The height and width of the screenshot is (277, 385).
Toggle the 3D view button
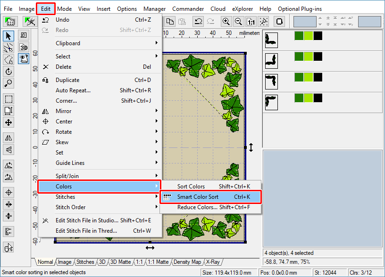[x=24, y=47]
